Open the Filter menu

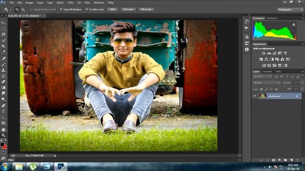click(x=71, y=3)
